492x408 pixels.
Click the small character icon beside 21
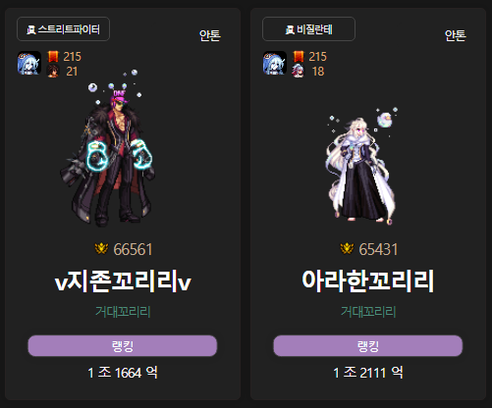point(53,71)
